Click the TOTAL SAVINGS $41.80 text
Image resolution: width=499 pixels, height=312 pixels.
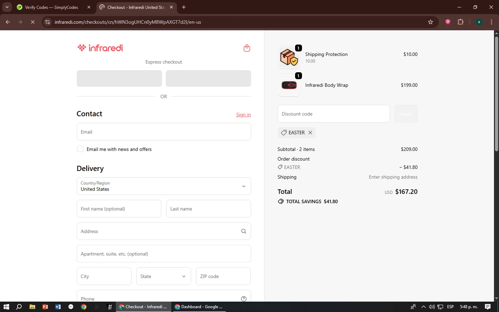pyautogui.click(x=312, y=202)
